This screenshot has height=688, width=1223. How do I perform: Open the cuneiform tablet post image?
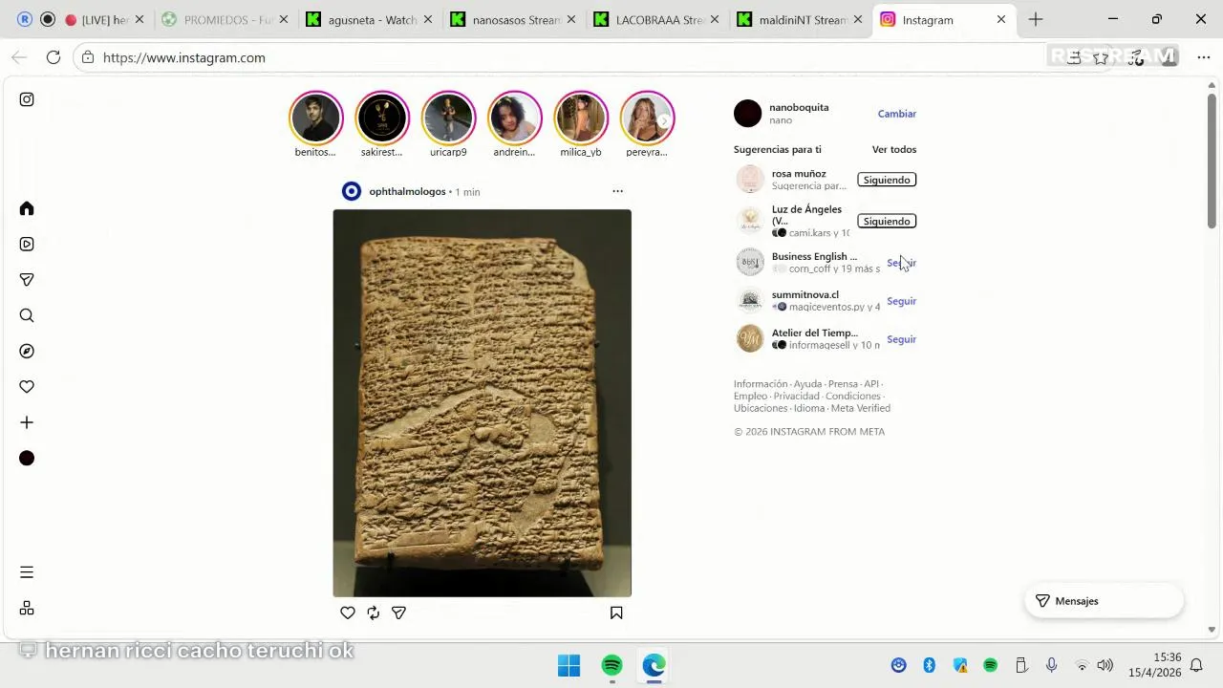click(x=482, y=403)
